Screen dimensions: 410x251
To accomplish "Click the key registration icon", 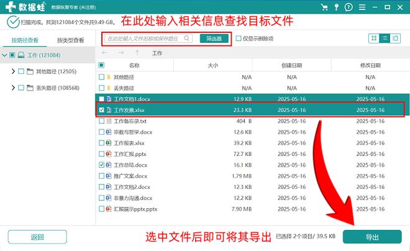I will point(337,7).
